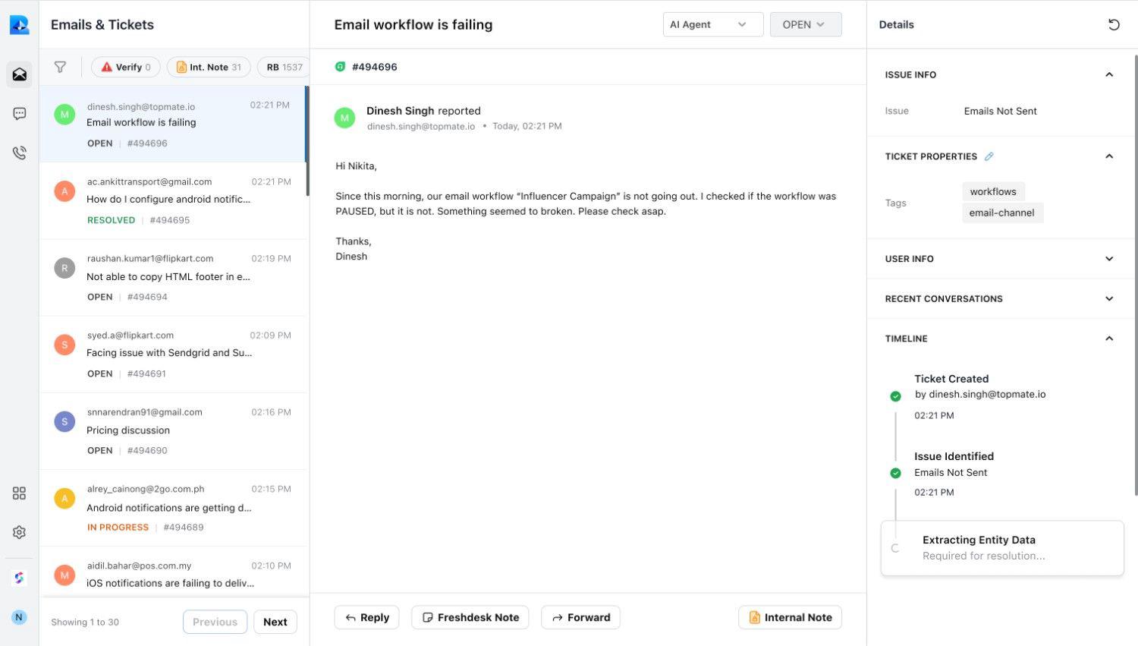Open the settings gear icon
Image resolution: width=1138 pixels, height=646 pixels.
point(20,532)
